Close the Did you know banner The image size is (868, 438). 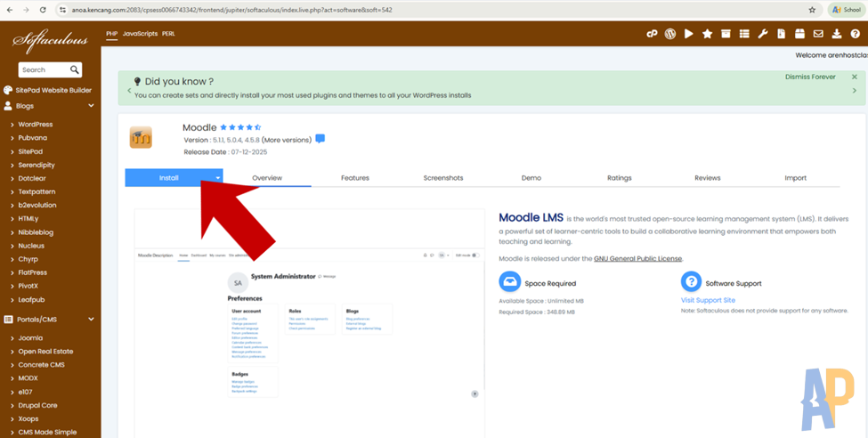[855, 77]
